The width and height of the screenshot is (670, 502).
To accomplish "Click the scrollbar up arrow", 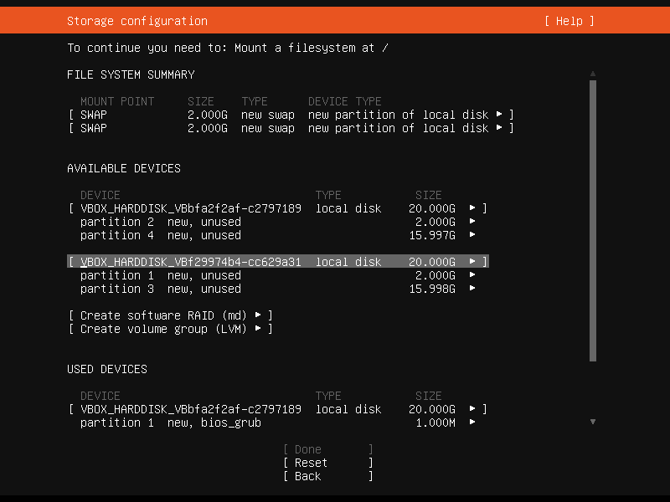I will [x=593, y=74].
